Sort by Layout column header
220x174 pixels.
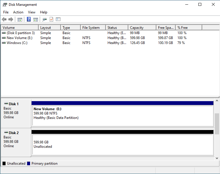coord(50,28)
